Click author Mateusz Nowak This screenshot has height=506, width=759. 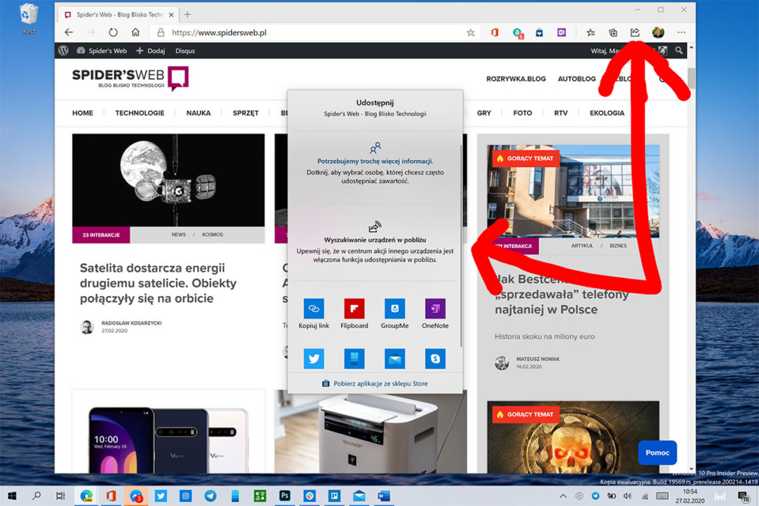[537, 359]
